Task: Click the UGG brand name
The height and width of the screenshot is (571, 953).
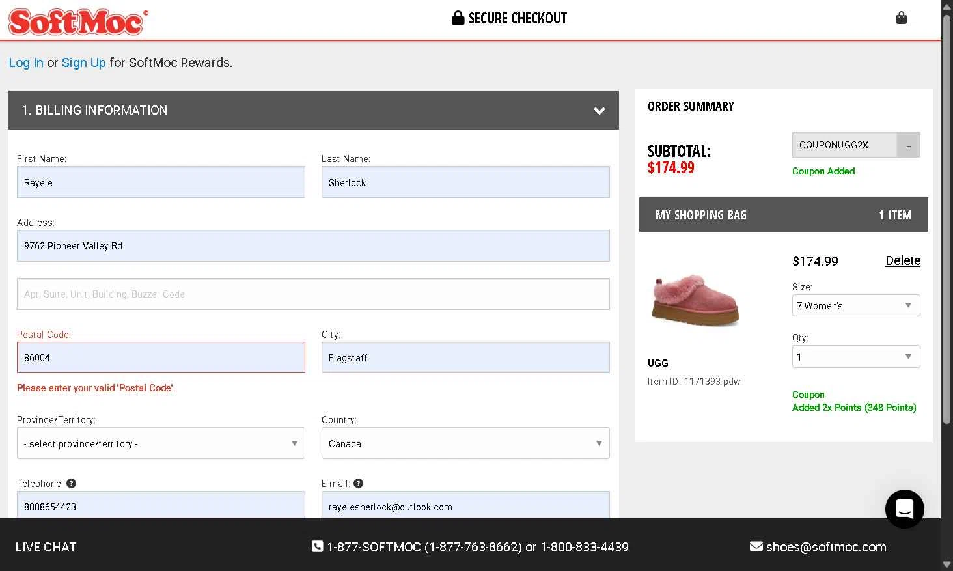Action: tap(658, 363)
